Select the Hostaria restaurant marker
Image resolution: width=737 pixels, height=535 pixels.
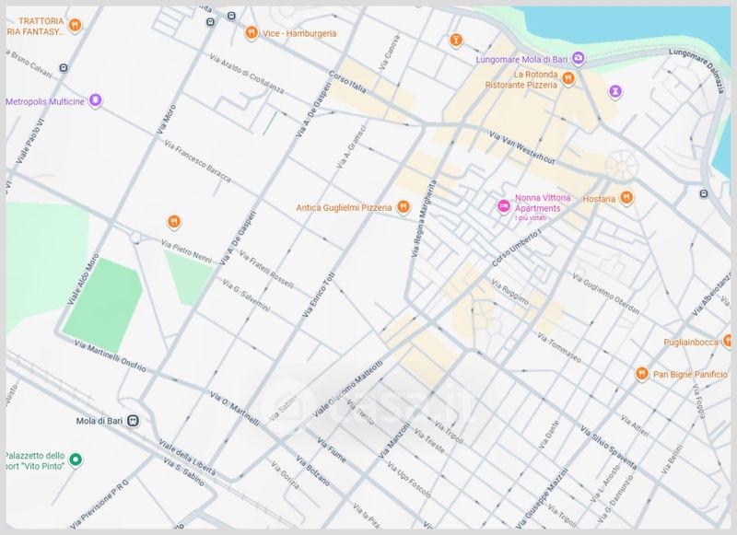[x=626, y=197]
